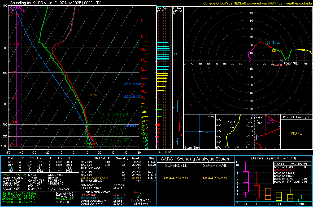Select the 'MU' parcel row
This screenshot has width=313, height=207.
click(x=40, y=171)
